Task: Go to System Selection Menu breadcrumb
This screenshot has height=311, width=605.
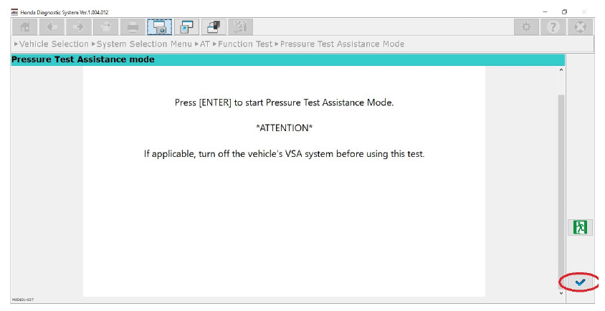Action: coord(143,44)
